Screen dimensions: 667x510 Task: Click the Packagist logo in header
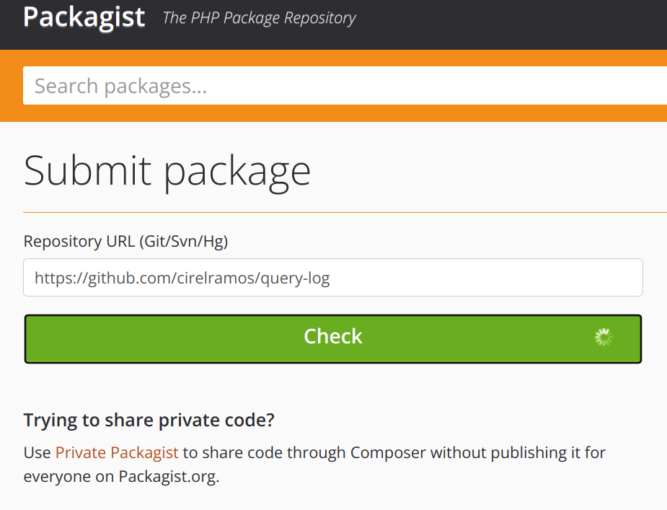(x=84, y=17)
